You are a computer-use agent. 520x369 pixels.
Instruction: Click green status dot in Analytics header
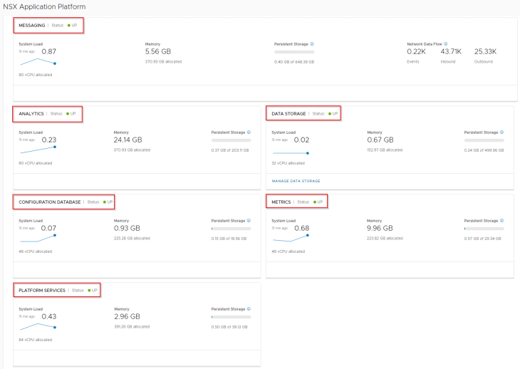tap(68, 114)
